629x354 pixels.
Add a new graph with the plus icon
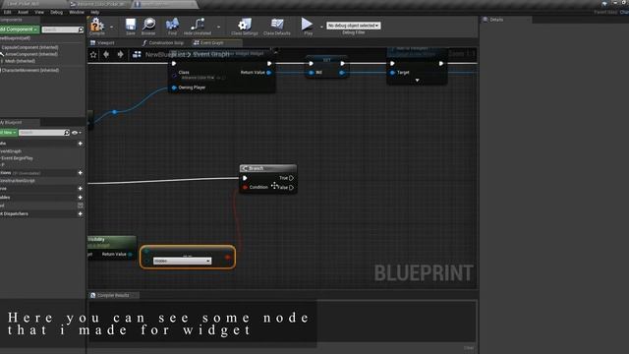(x=81, y=144)
